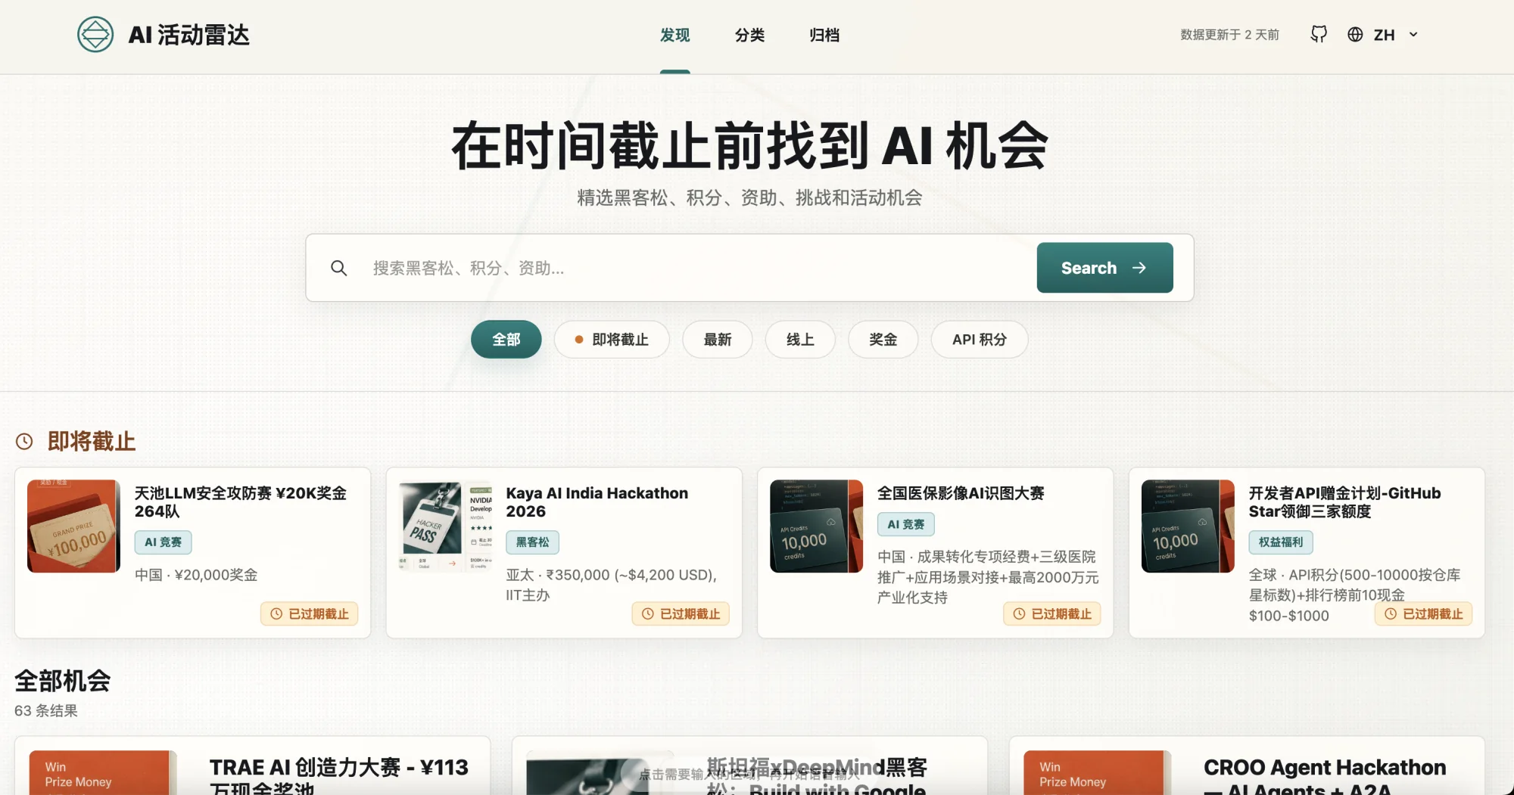Open CROO Agent Hackathon card title
The height and width of the screenshot is (795, 1514).
point(1325,776)
